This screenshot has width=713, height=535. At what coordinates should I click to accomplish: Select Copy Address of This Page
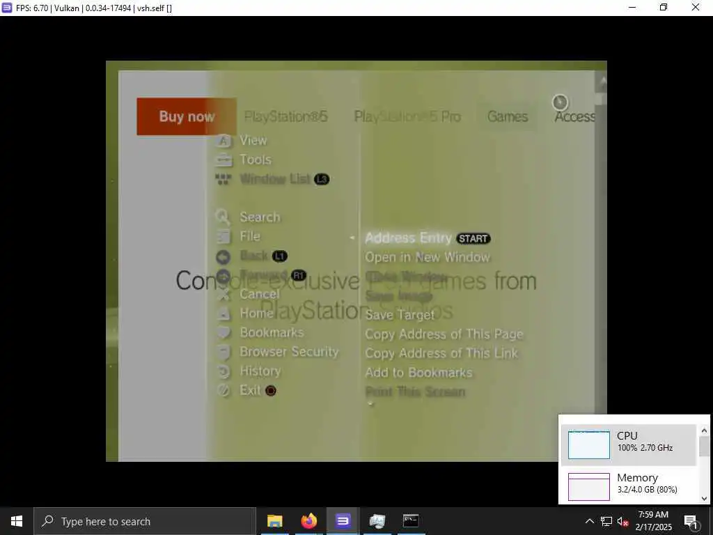click(444, 334)
